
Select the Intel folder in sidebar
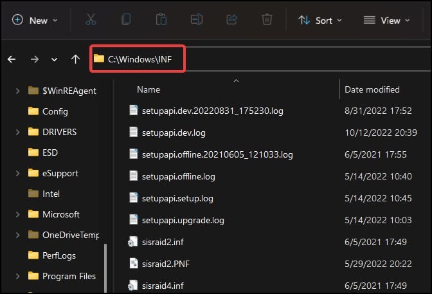point(51,194)
